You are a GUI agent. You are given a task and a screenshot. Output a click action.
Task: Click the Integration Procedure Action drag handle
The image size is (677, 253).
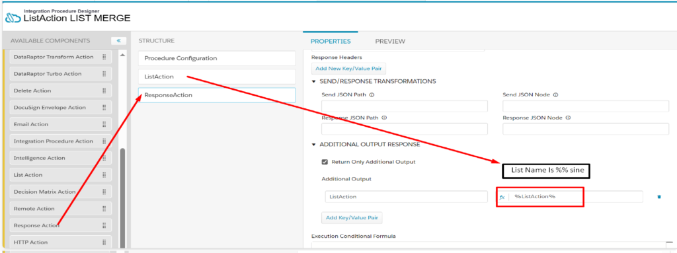pyautogui.click(x=104, y=141)
